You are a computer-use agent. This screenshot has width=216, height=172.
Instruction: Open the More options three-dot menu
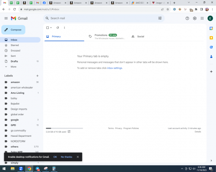tap(64, 28)
